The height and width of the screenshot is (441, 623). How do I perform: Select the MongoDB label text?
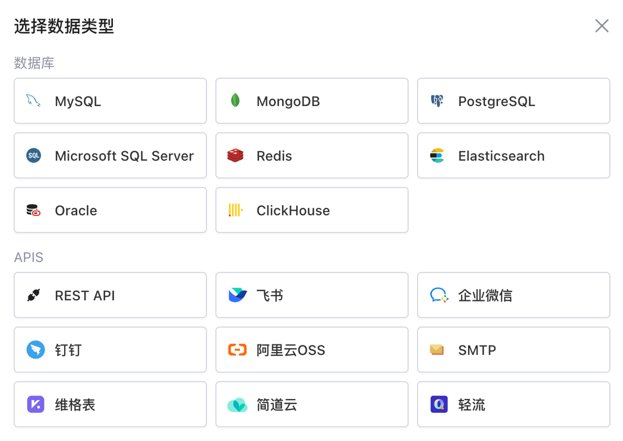(x=288, y=101)
